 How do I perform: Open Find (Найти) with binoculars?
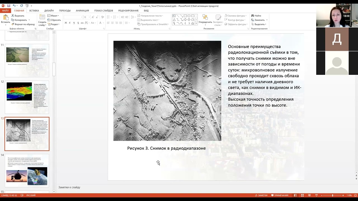coord(256,16)
